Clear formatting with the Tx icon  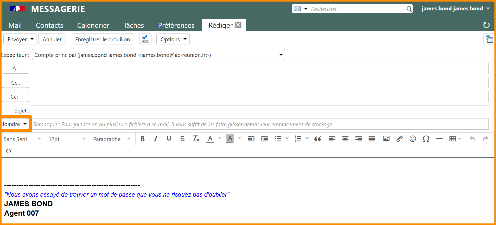tap(196, 139)
